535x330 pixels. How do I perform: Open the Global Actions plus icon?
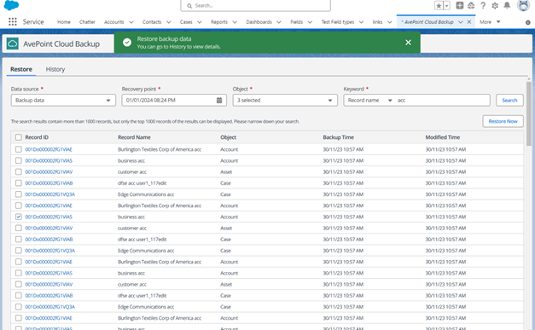(x=460, y=5)
